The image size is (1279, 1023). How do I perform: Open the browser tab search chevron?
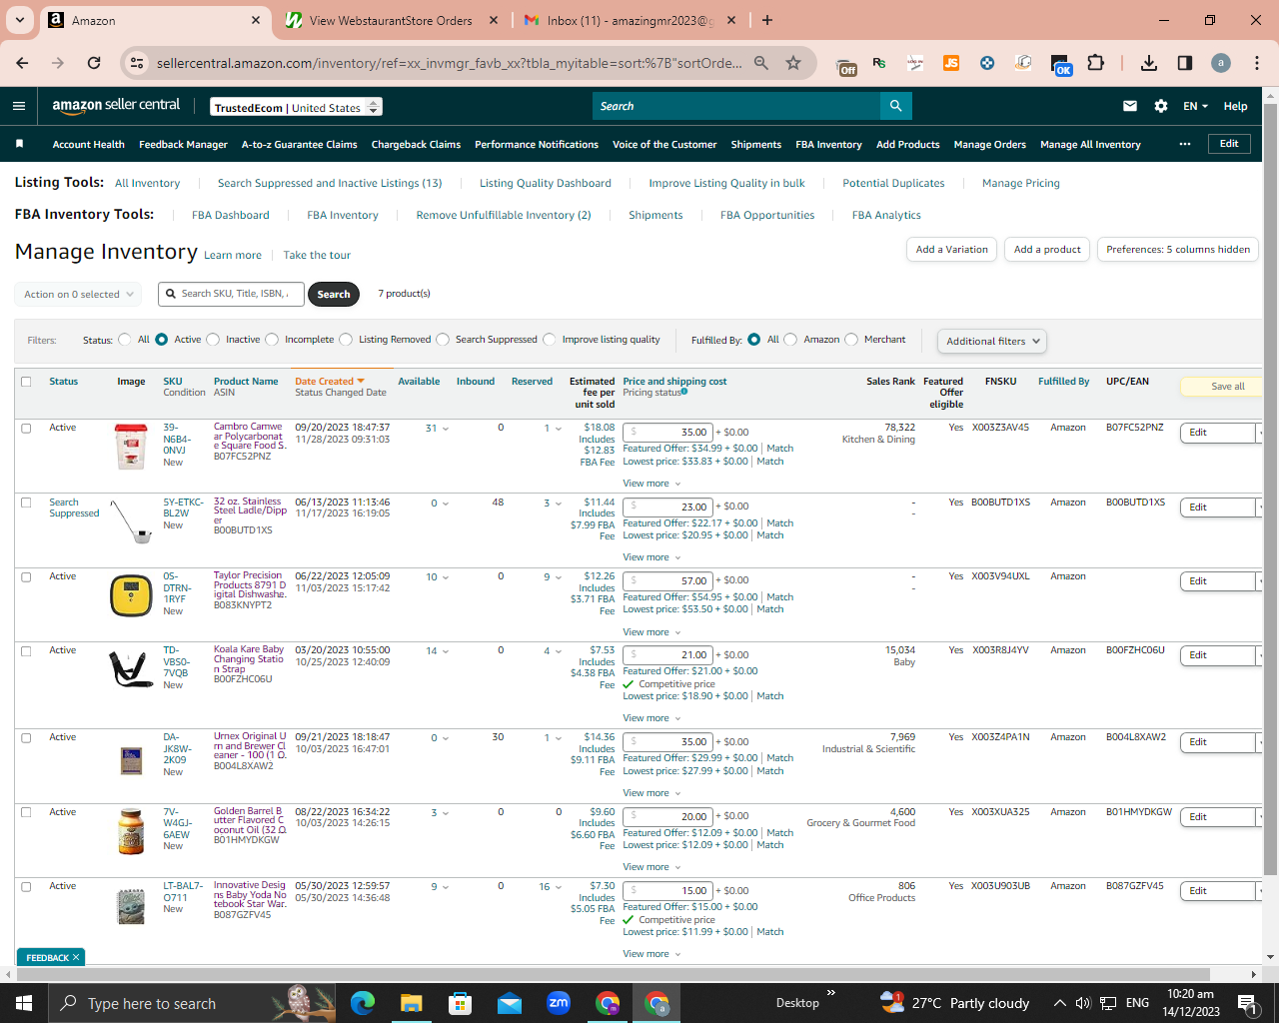(20, 20)
